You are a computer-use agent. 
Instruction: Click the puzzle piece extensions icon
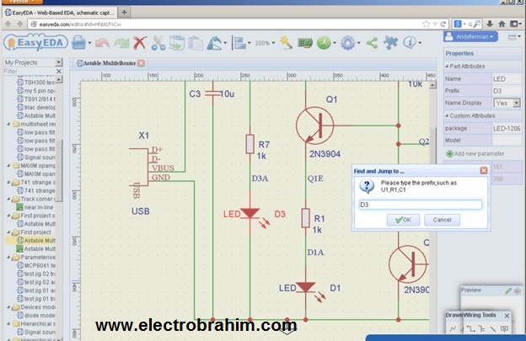click(x=390, y=43)
